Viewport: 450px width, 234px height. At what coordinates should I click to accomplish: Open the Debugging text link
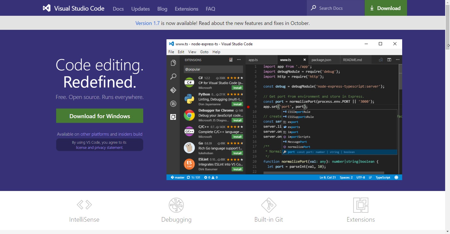tap(176, 220)
